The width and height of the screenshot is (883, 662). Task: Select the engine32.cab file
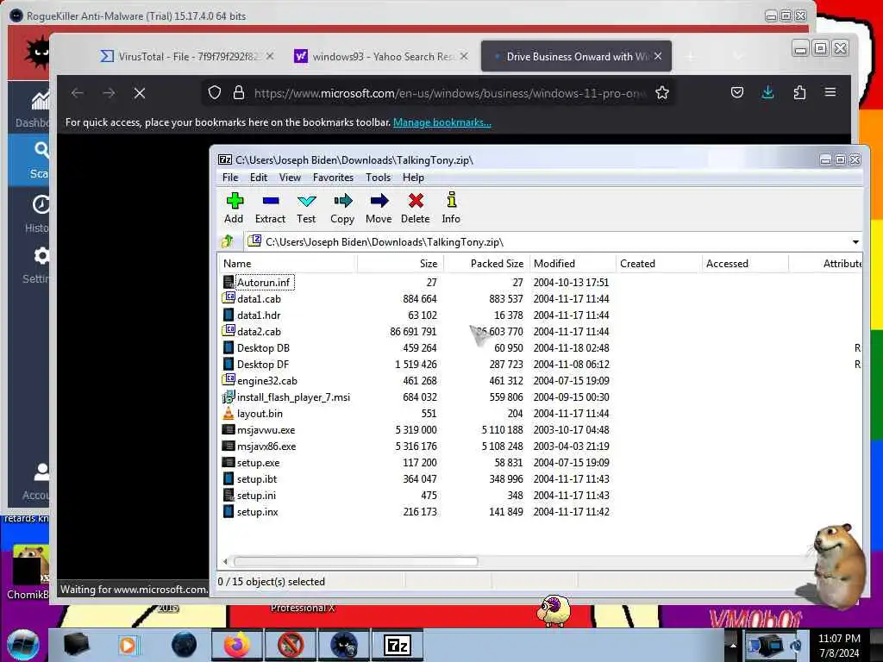pos(267,381)
